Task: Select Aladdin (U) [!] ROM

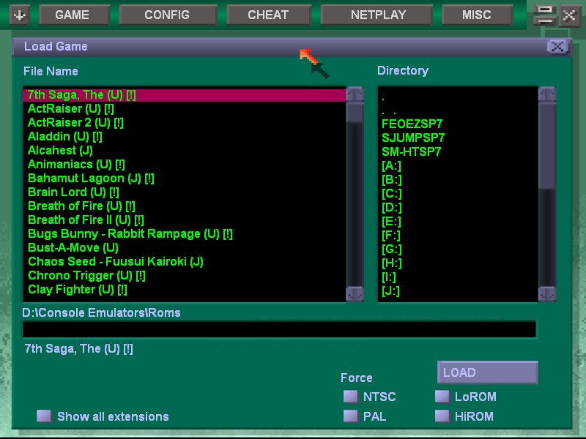Action: pyautogui.click(x=185, y=137)
